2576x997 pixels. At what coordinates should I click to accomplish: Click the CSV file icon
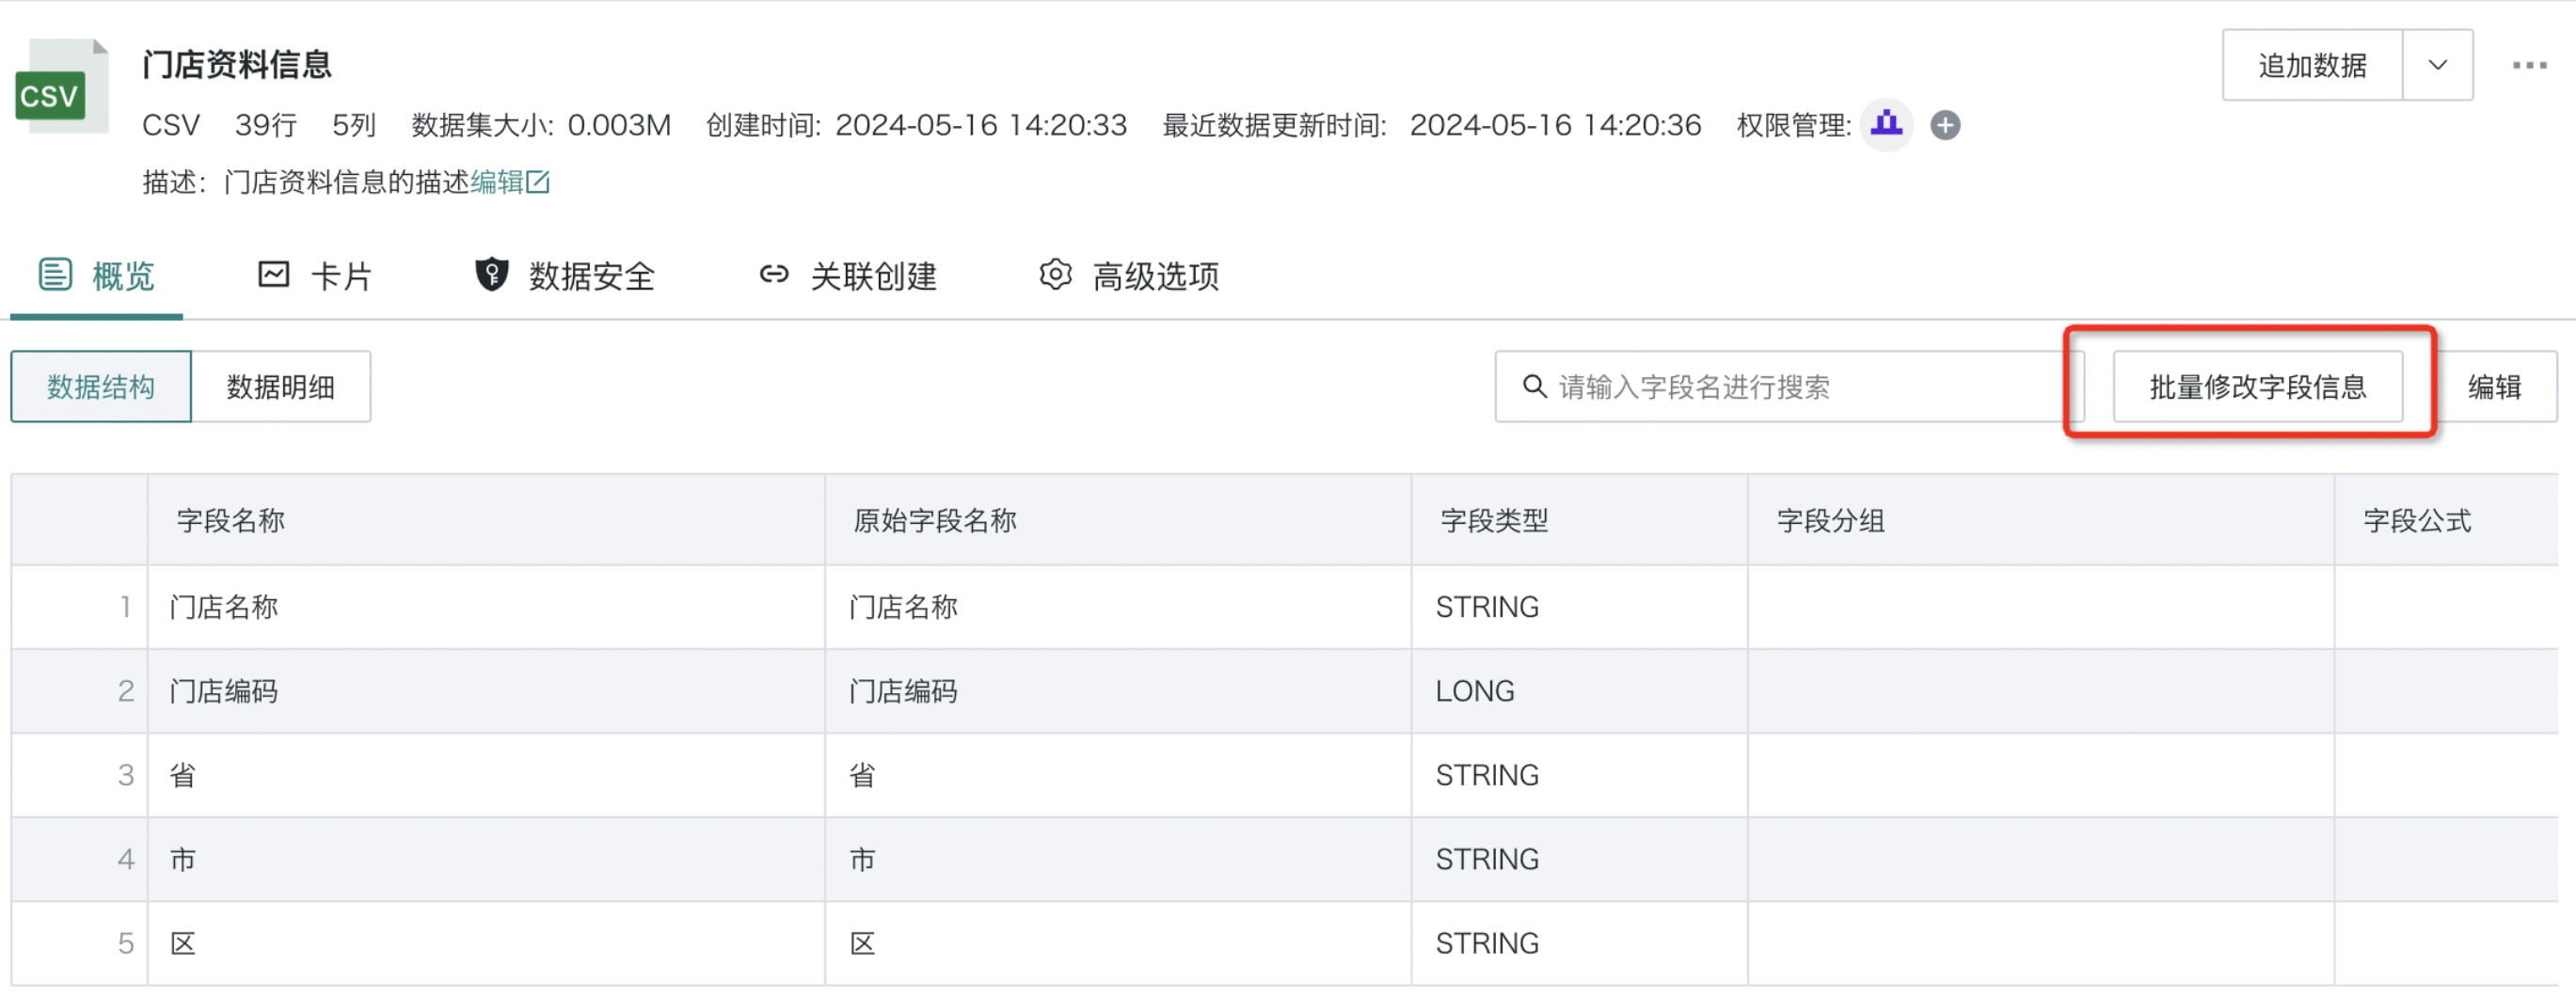[x=62, y=86]
